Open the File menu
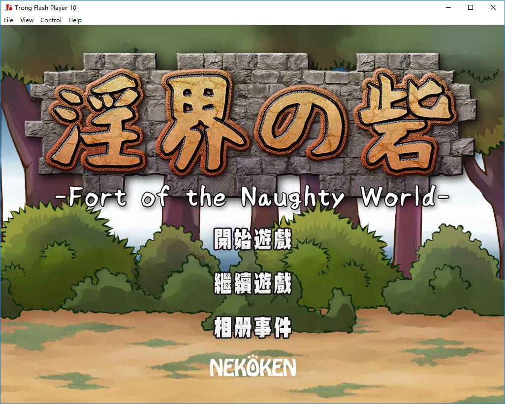 [8, 20]
